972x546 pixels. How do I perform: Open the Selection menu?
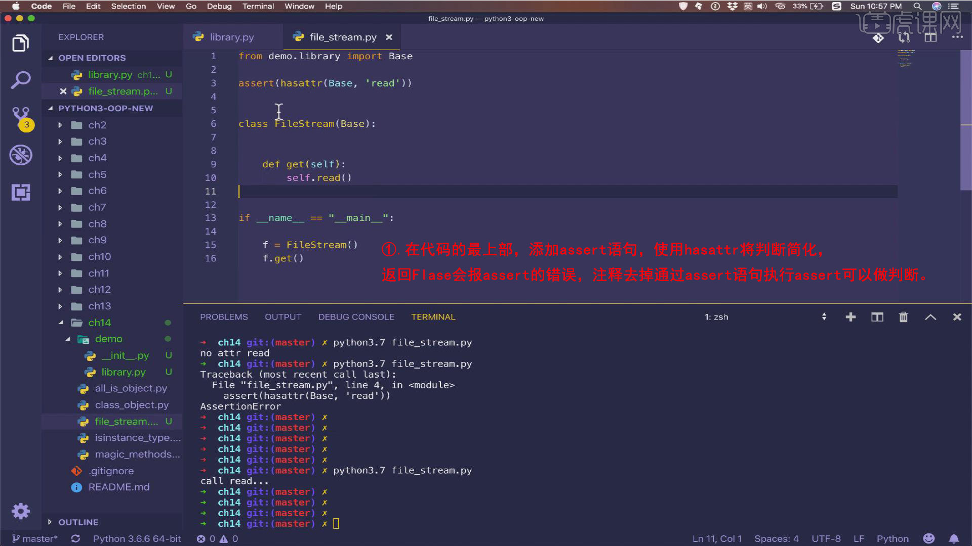pos(129,6)
